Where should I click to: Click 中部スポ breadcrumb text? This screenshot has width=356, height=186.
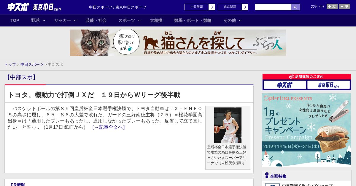tap(55, 65)
